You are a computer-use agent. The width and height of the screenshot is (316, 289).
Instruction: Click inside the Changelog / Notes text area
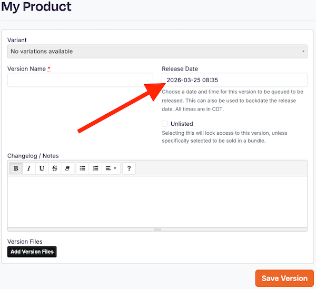coord(157,202)
